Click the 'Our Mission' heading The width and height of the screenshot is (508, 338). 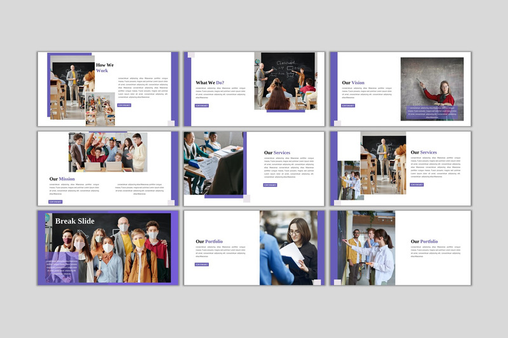click(62, 179)
